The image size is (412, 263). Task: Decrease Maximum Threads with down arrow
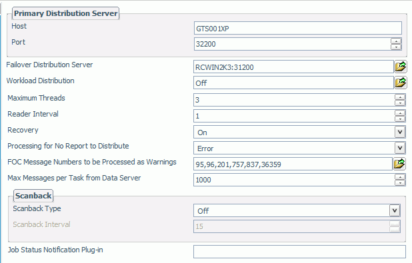[400, 103]
